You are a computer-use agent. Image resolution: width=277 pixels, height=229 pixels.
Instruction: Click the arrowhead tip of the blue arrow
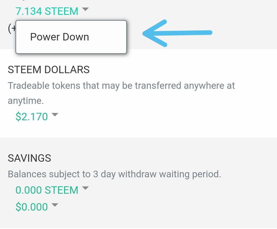(144, 33)
